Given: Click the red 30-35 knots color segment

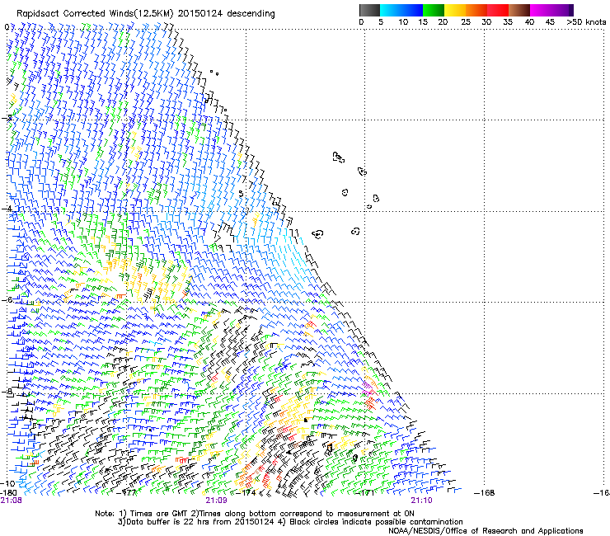Looking at the screenshot, I should pos(498,10).
